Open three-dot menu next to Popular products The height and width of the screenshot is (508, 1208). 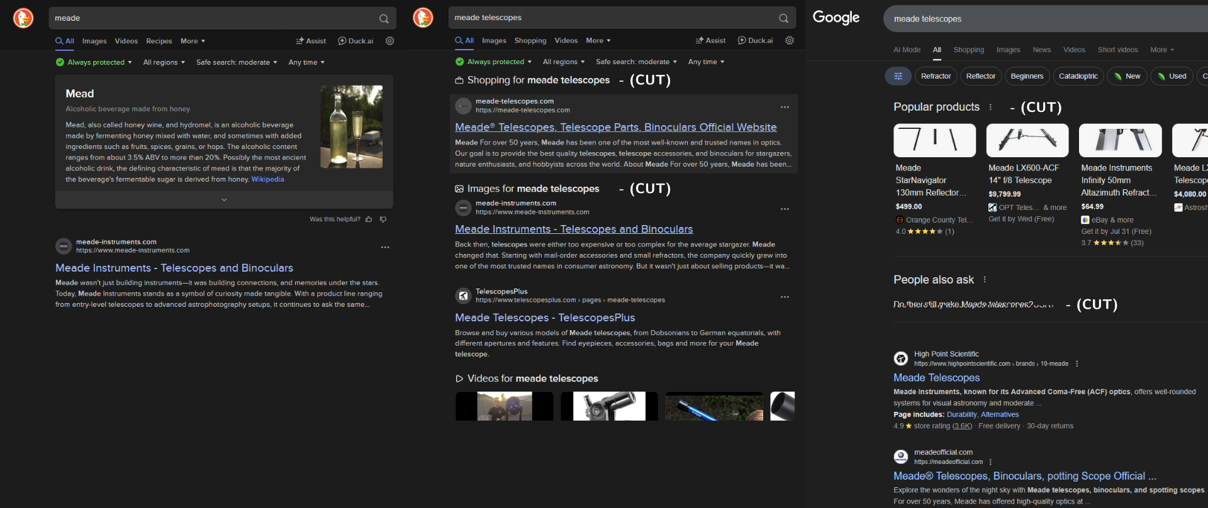click(x=990, y=107)
